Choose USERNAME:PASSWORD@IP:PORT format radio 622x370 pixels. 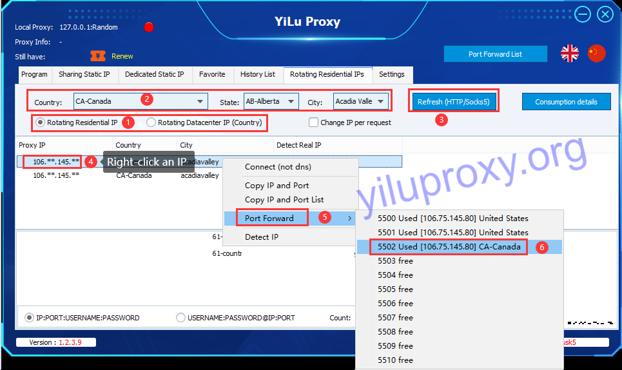[x=180, y=318]
